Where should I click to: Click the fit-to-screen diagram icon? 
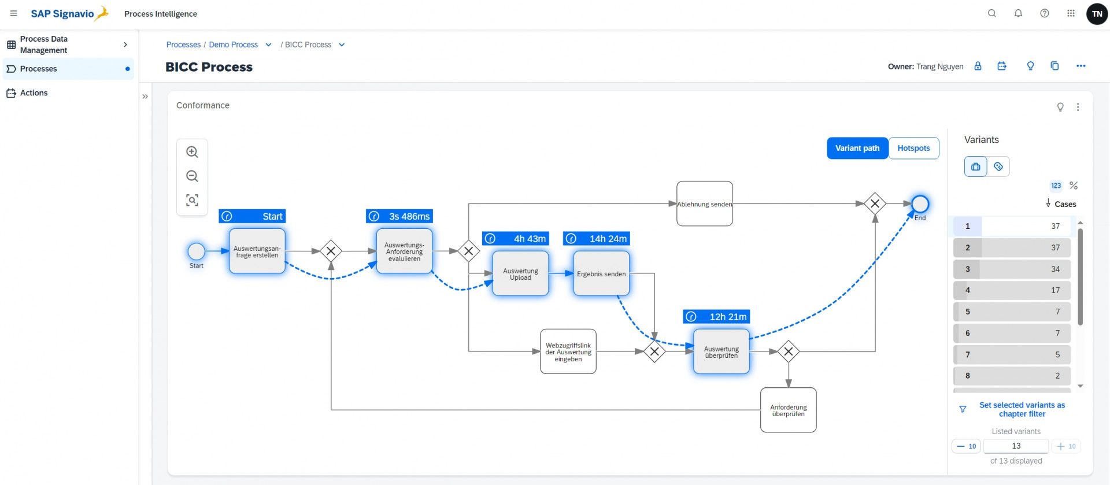coord(192,201)
